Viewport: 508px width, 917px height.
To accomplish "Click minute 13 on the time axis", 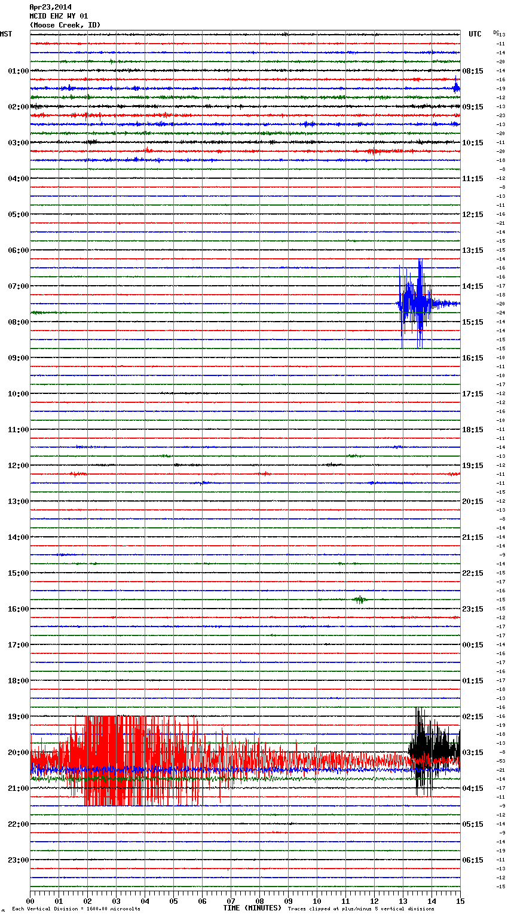I will click(403, 900).
